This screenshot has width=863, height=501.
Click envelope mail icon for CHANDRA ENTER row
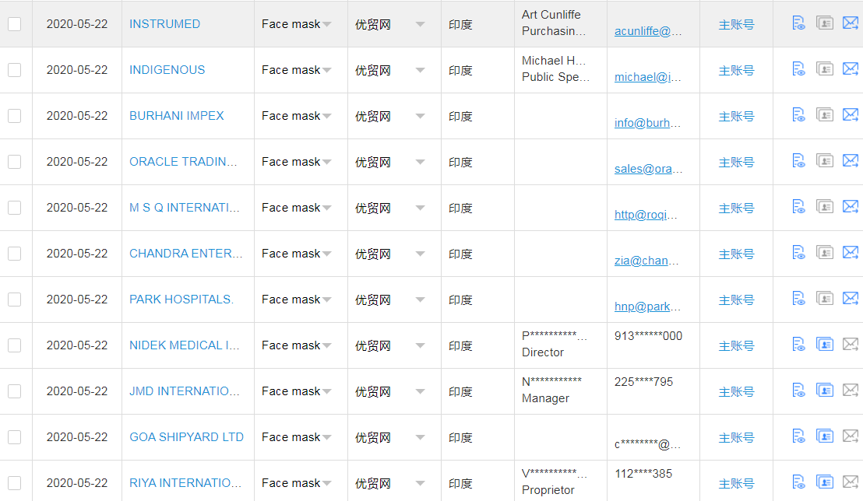pos(851,252)
